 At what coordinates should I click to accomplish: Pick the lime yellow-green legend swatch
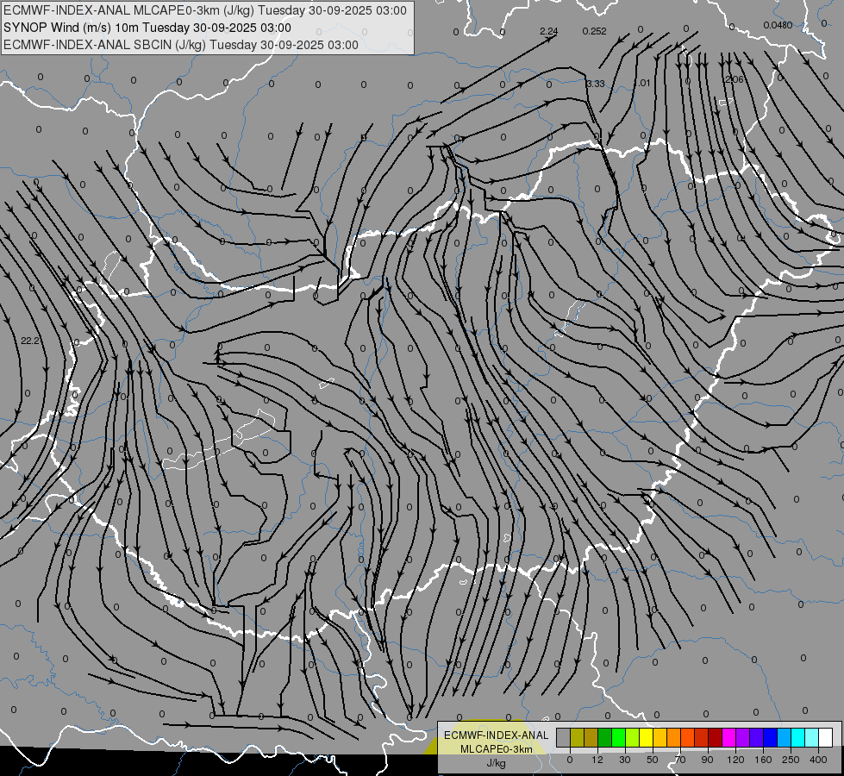click(x=633, y=737)
